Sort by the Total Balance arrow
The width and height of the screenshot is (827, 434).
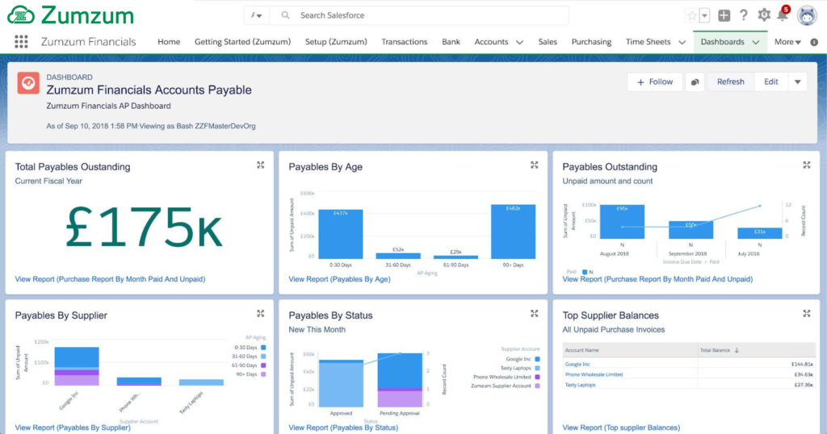pos(737,350)
